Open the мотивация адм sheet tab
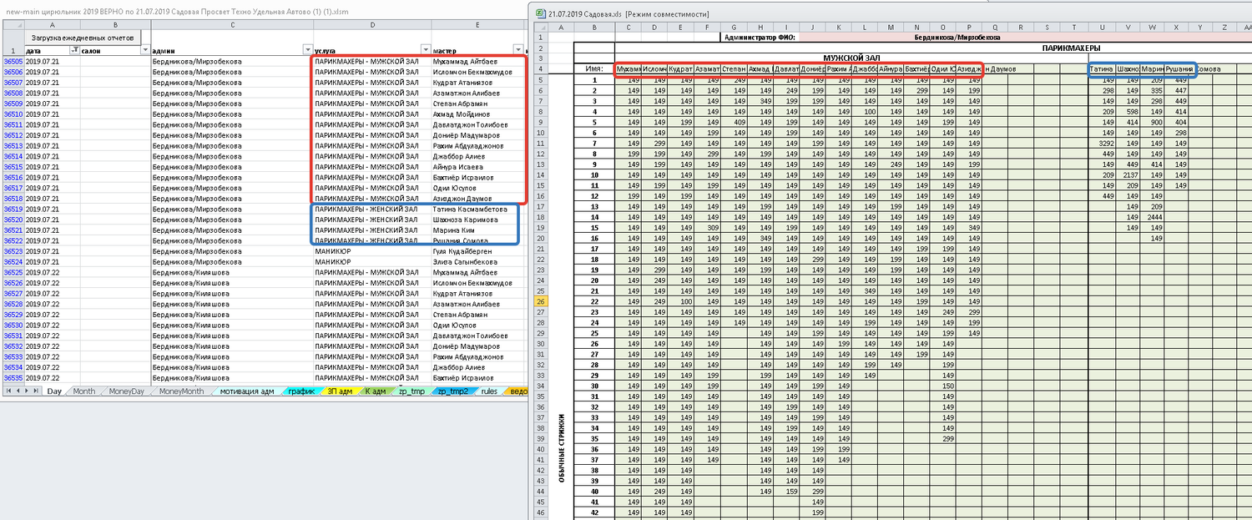The height and width of the screenshot is (520, 1252). (247, 391)
